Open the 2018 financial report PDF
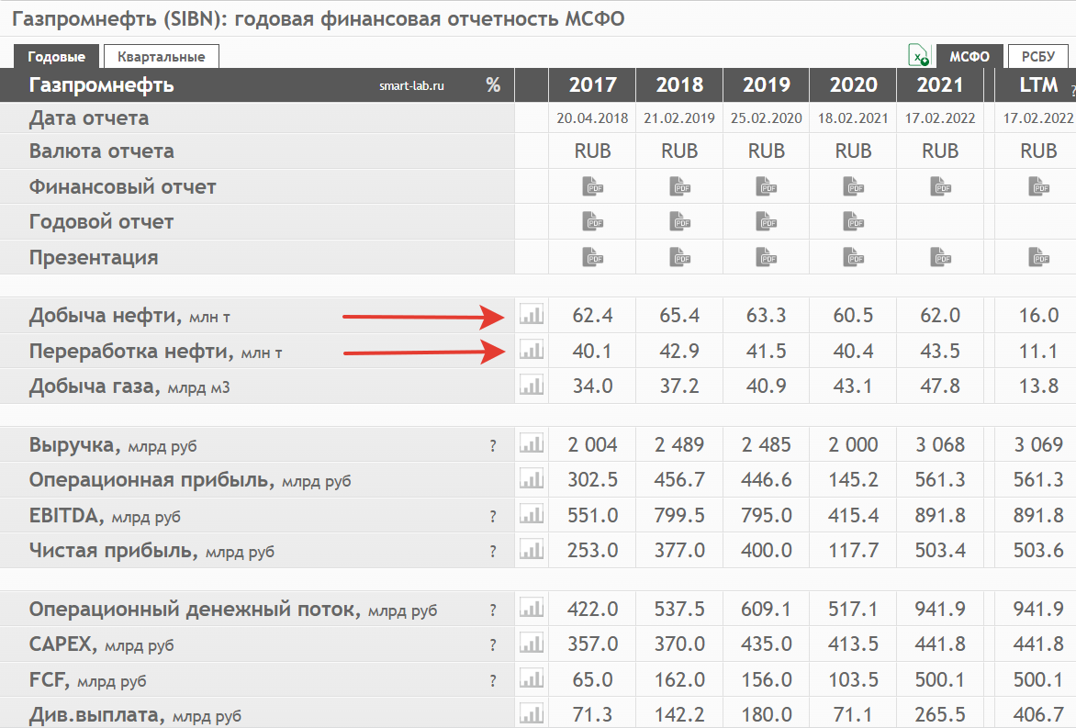Viewport: 1076px width, 728px height. click(679, 186)
